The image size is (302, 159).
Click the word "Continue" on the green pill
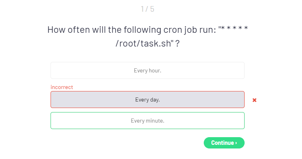222,143
